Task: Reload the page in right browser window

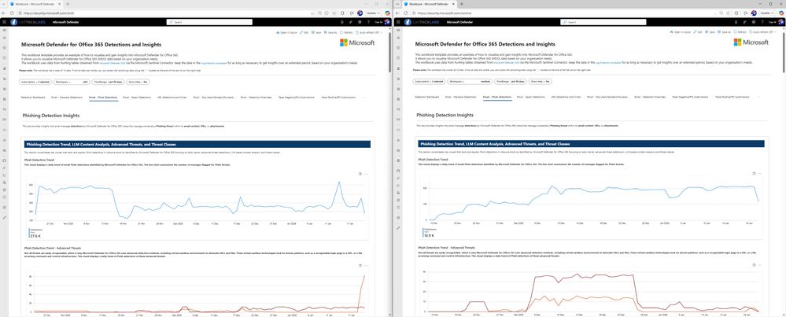Action: [406, 13]
